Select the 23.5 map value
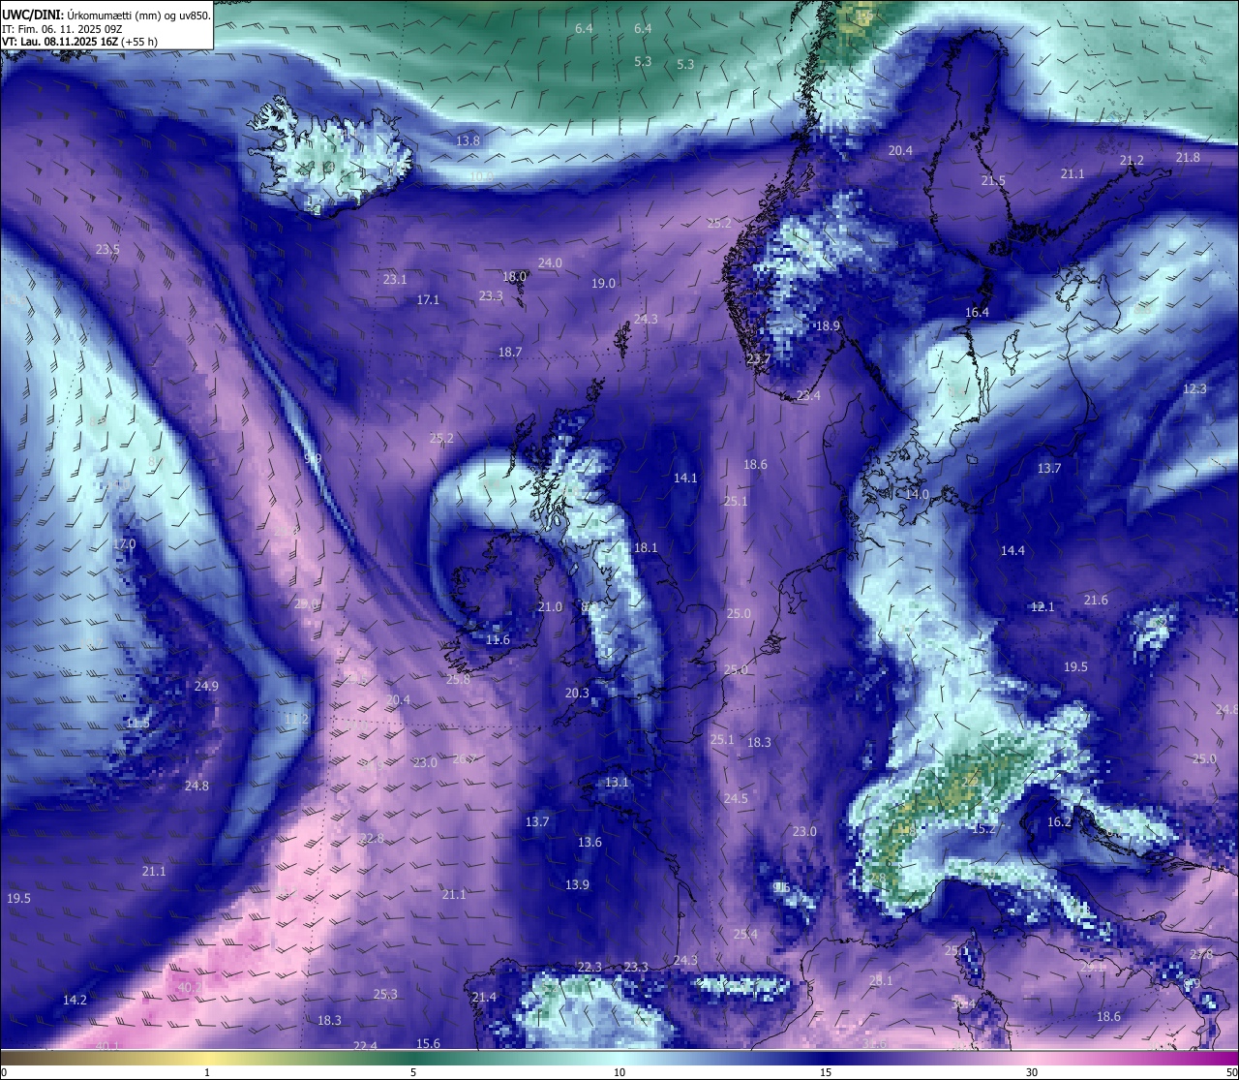The image size is (1239, 1080). (x=107, y=249)
